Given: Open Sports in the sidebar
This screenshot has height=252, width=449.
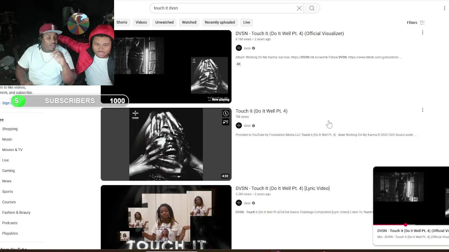Looking at the screenshot, I should point(7,192).
